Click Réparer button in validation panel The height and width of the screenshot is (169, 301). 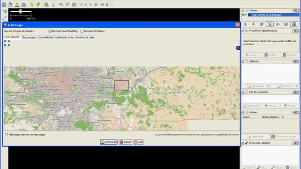click(277, 168)
